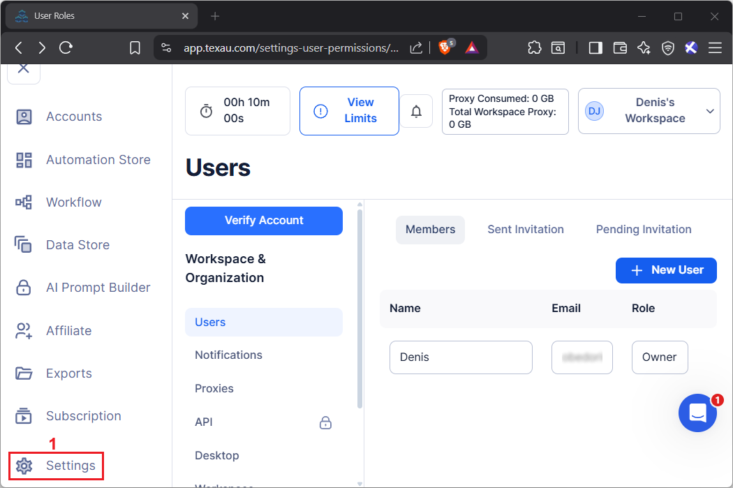Click the Exports folder icon
This screenshot has height=488, width=733.
click(x=24, y=374)
